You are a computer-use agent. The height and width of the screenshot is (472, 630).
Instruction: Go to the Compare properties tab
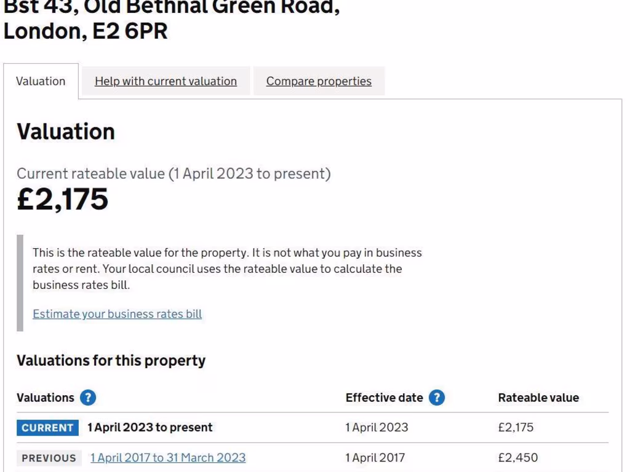(319, 81)
